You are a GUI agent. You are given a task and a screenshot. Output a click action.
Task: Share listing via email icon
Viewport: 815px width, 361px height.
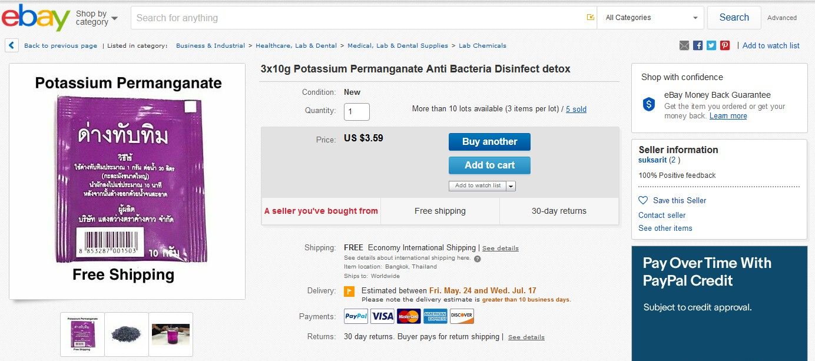click(684, 45)
